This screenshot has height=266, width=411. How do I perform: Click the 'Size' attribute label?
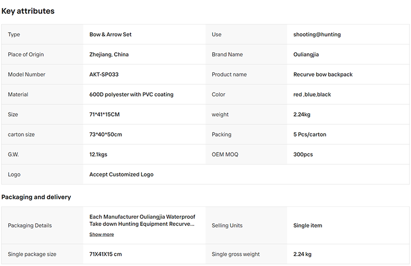click(13, 115)
